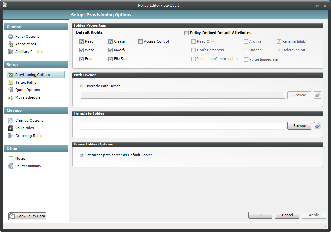
Task: Open the Associations page
Action: point(25,44)
